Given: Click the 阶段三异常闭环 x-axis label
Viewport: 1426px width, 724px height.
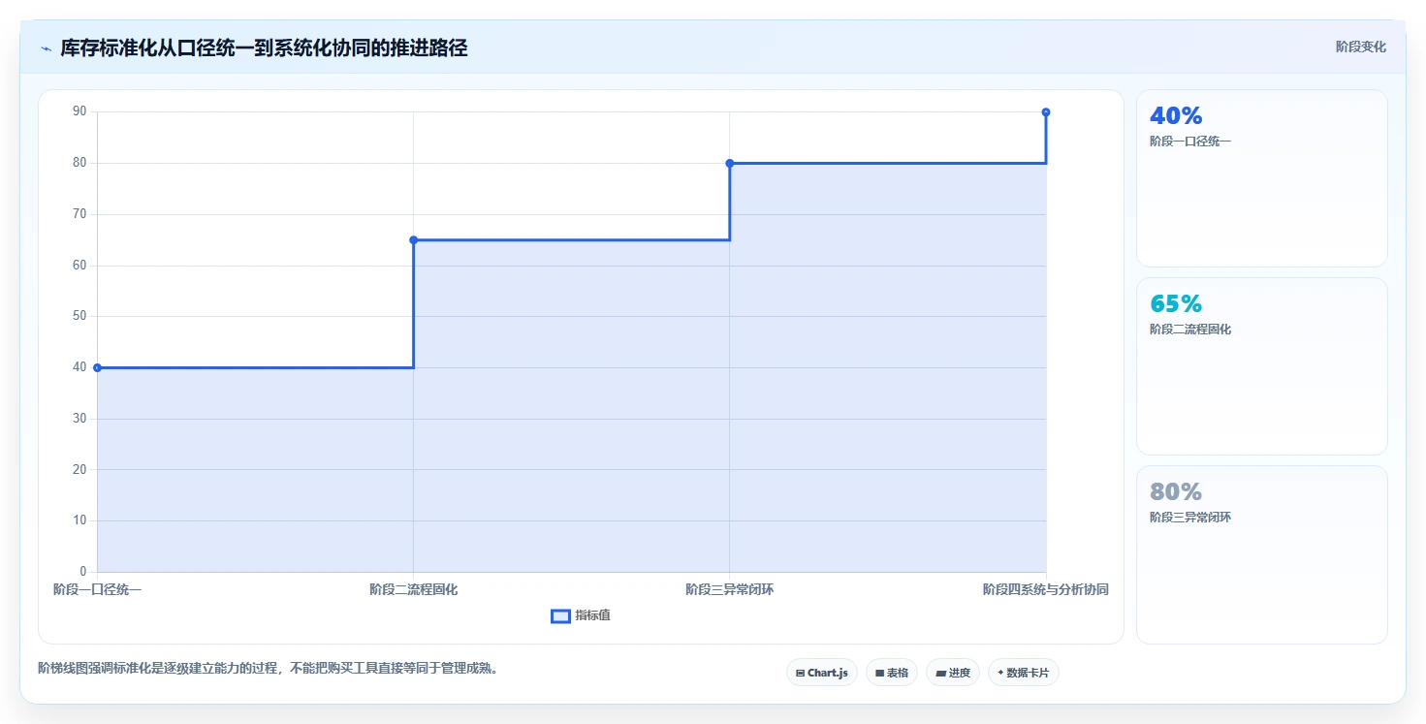Looking at the screenshot, I should [x=730, y=589].
